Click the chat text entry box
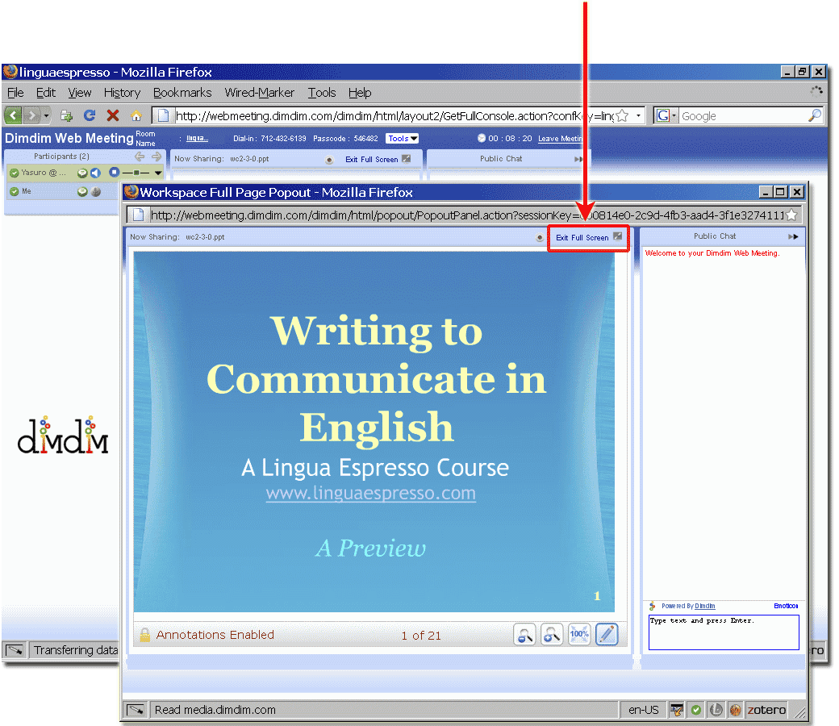 tap(724, 632)
